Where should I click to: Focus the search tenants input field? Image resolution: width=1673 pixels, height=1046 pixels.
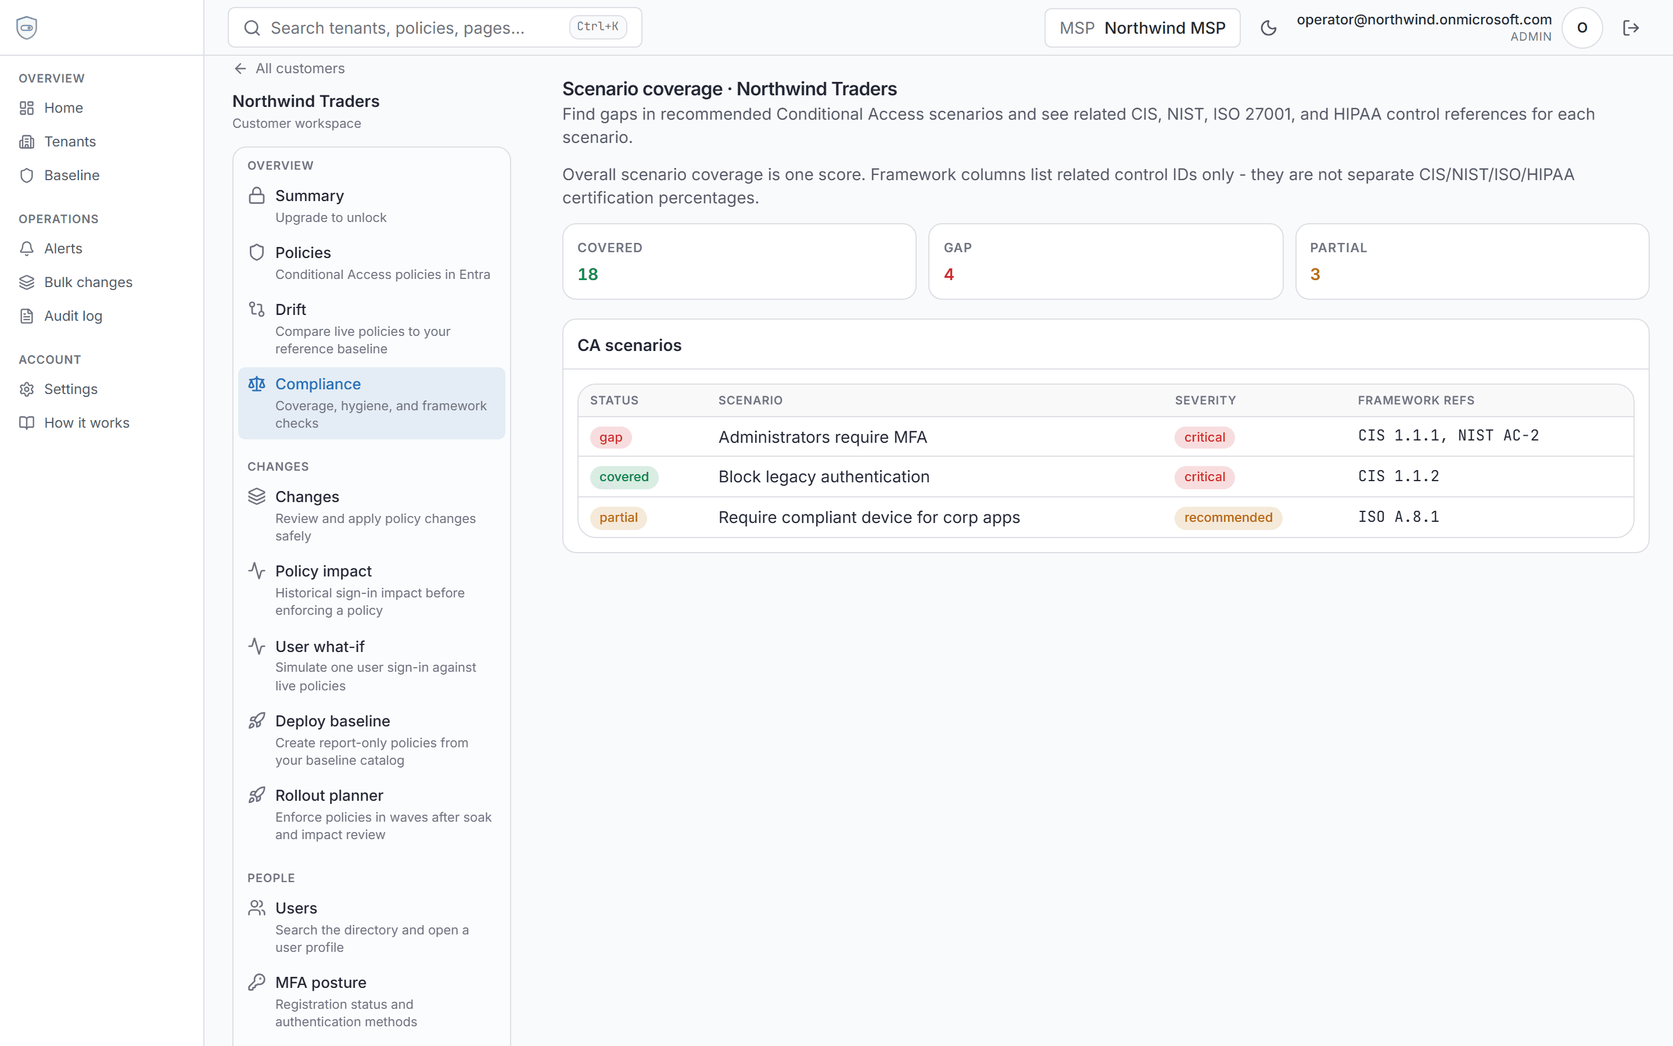(435, 28)
